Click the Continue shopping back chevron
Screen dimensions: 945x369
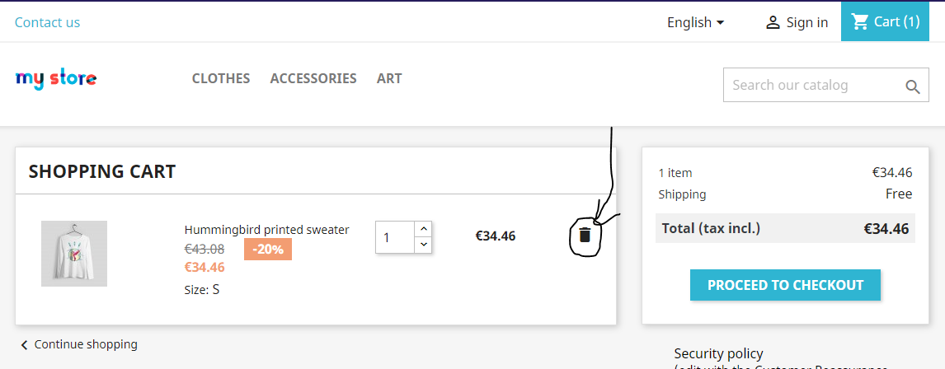24,345
